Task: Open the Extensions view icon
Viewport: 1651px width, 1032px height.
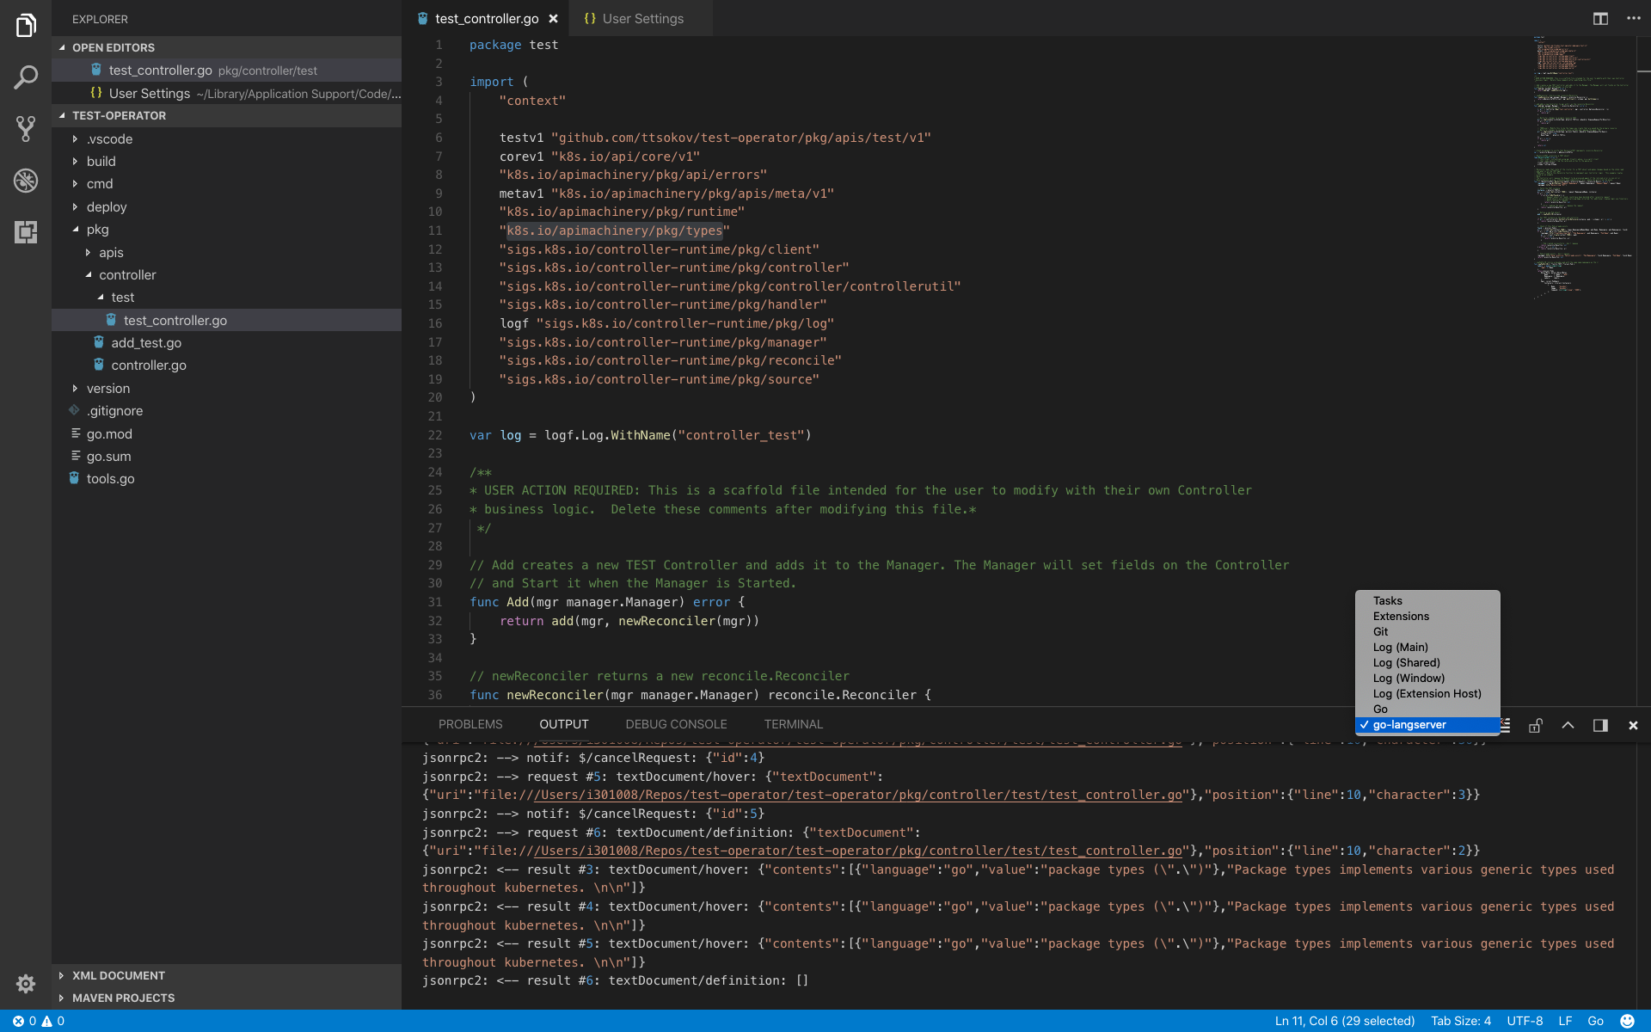Action: point(26,232)
